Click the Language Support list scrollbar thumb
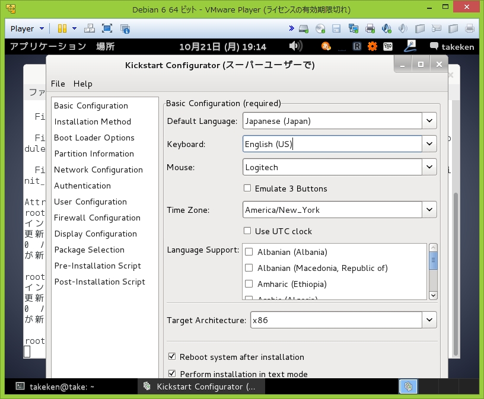The image size is (484, 399). (434, 260)
